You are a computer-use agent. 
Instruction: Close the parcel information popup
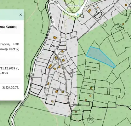20,15
